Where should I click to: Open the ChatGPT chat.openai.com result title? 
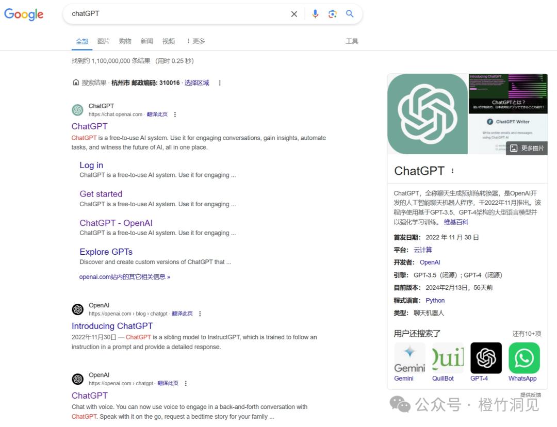click(x=90, y=126)
